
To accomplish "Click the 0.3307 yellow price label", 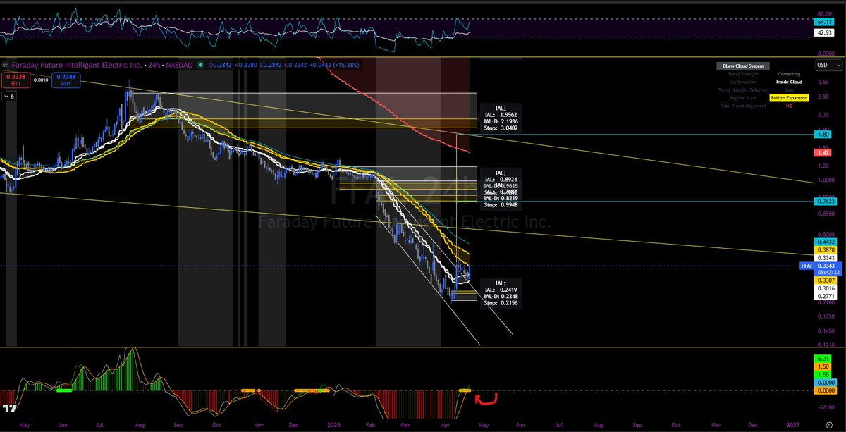I will [825, 280].
